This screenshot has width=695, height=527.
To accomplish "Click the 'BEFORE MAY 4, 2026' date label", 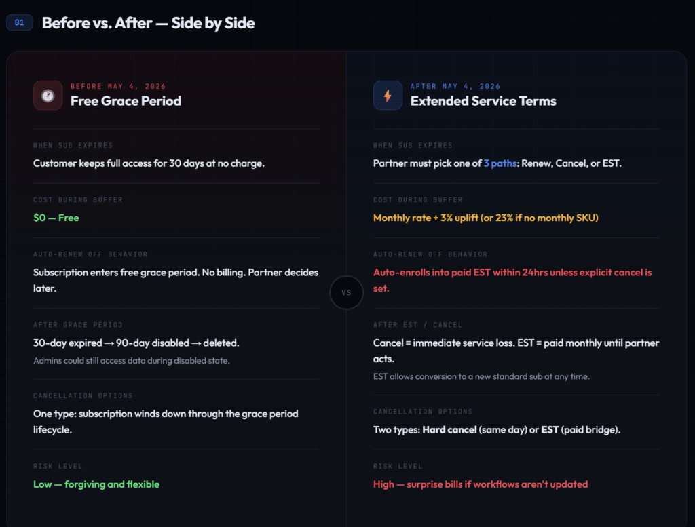I will [x=118, y=86].
